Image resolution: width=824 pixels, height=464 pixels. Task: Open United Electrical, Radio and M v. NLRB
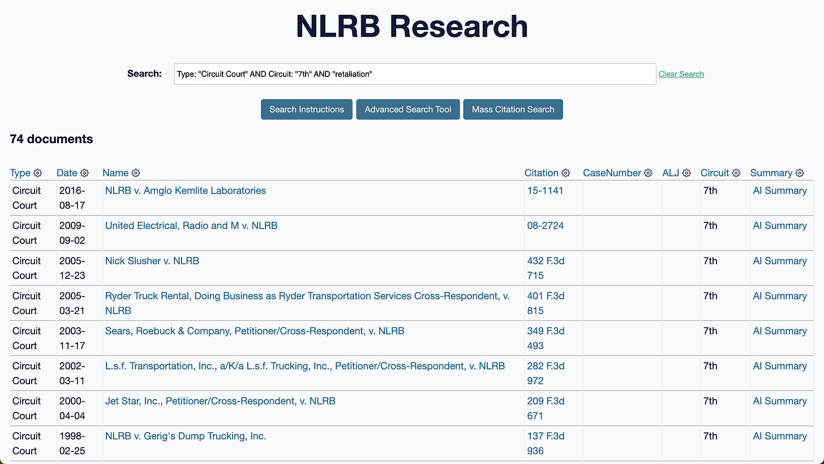click(191, 226)
